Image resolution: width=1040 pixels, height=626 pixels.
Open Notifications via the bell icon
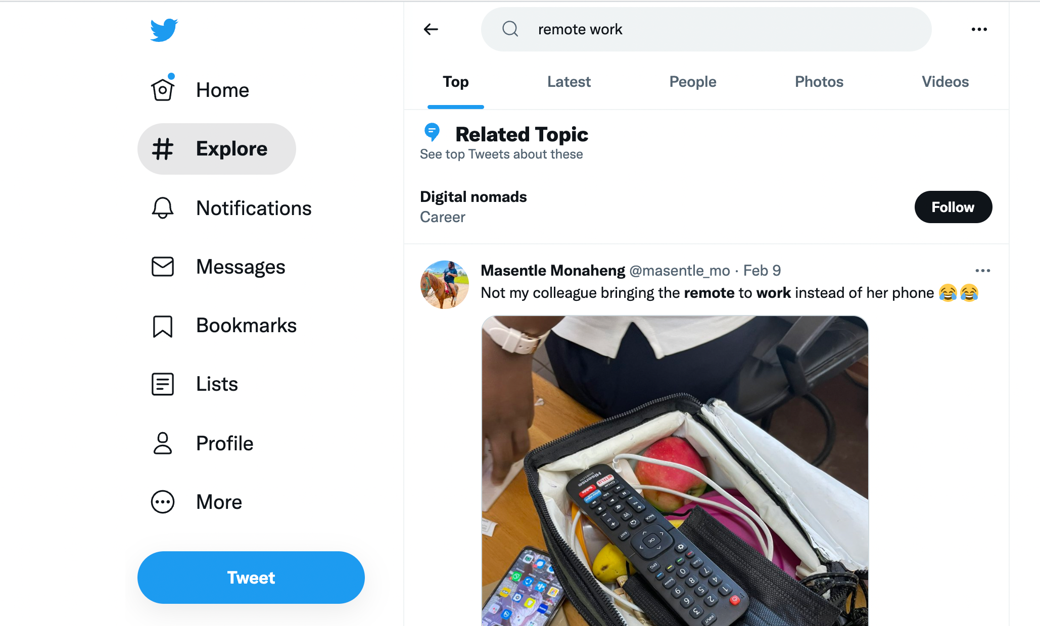pos(162,207)
